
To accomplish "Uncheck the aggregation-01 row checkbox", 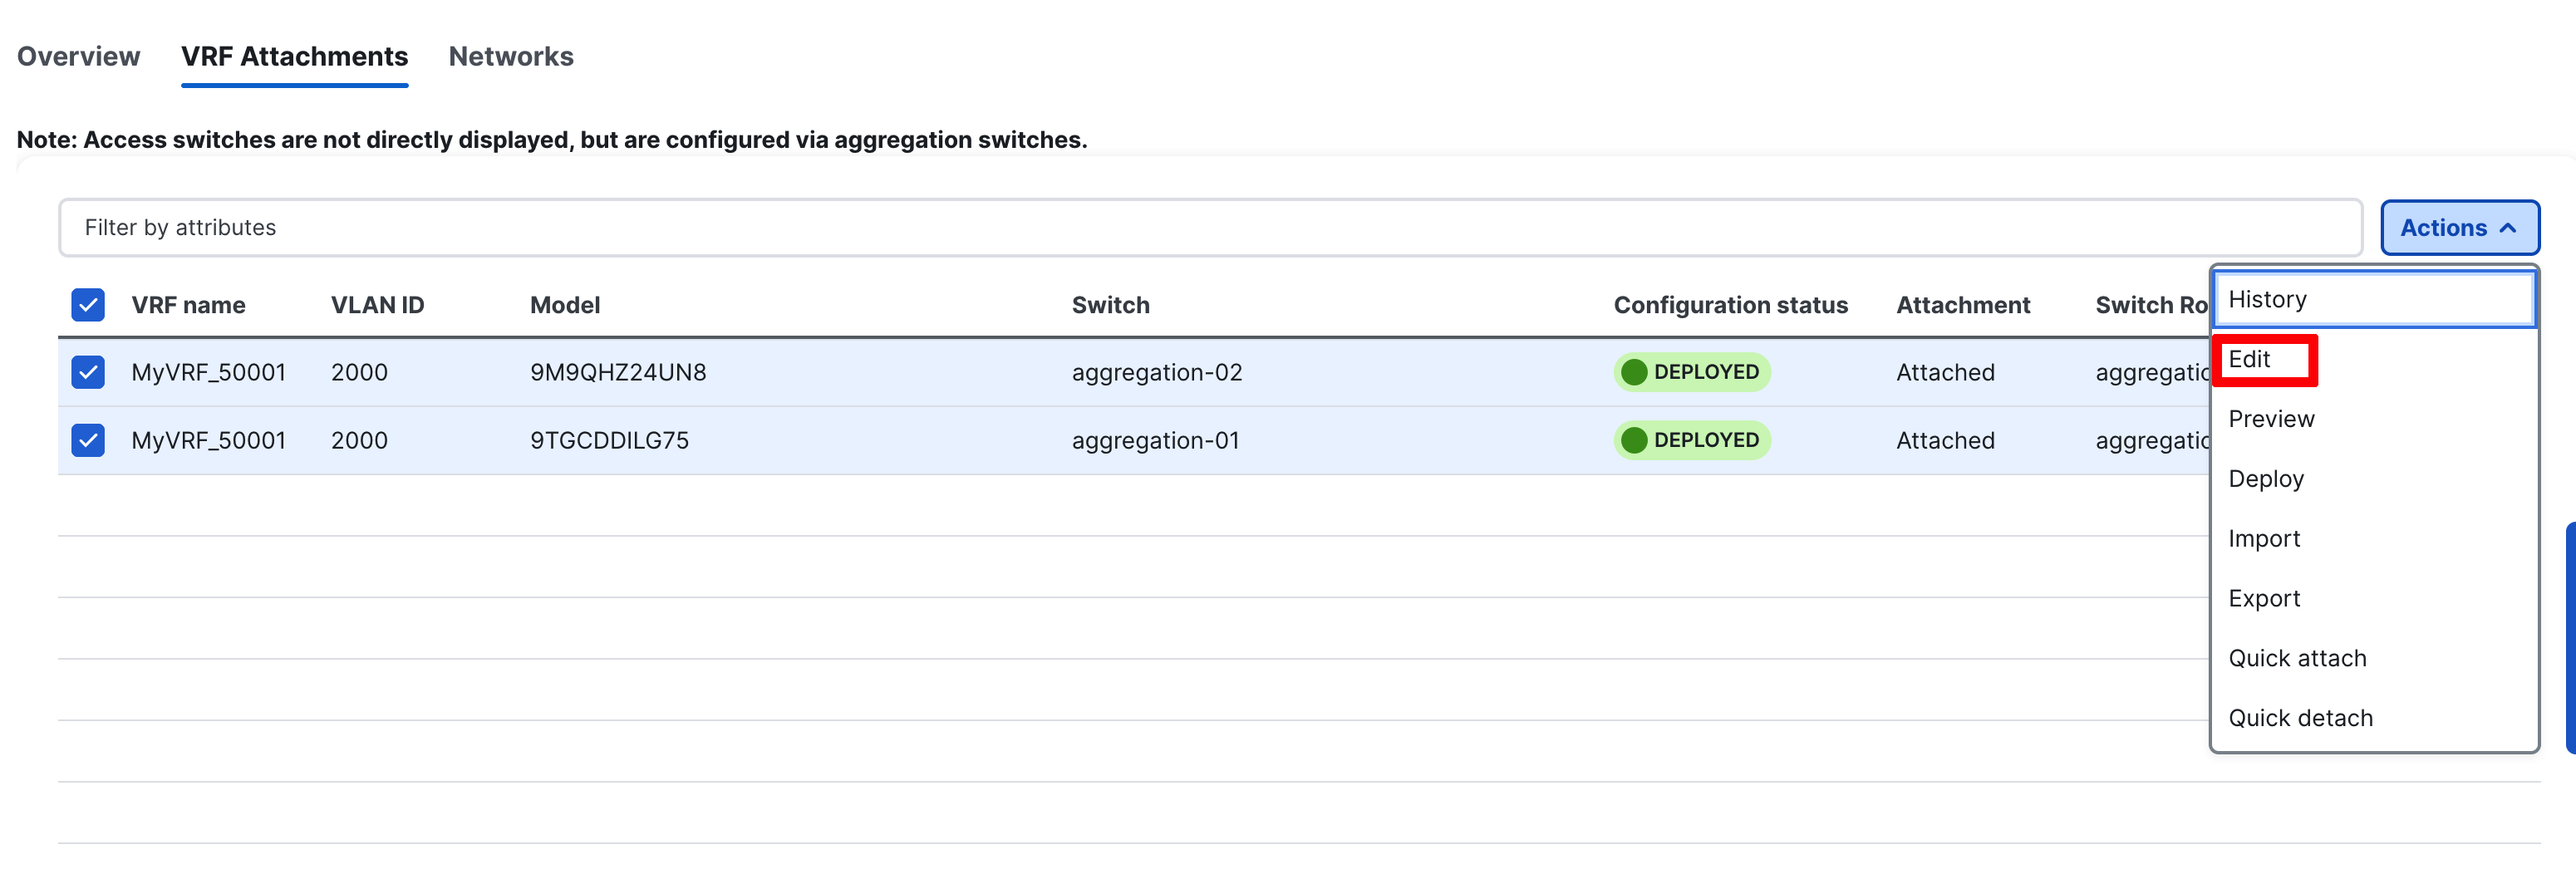I will point(88,440).
